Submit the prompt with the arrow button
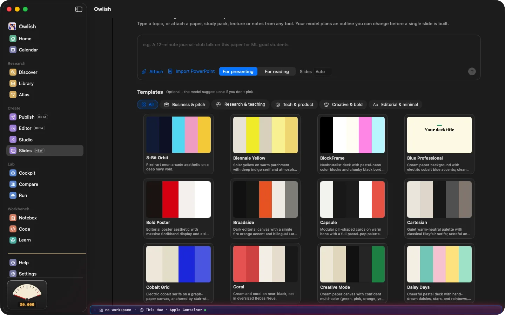 (472, 71)
